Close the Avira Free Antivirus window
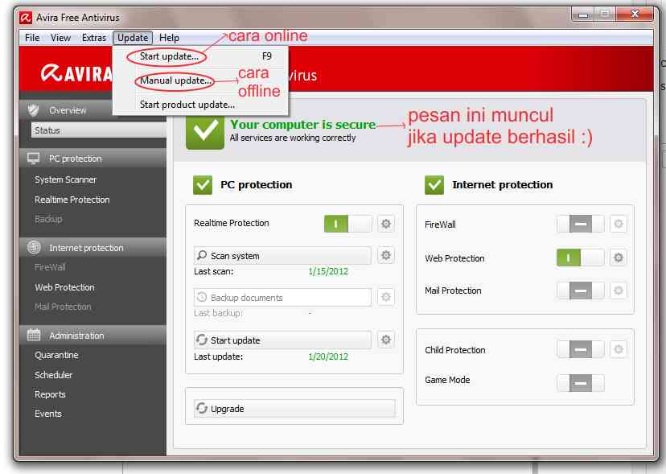Image resolution: width=666 pixels, height=474 pixels. click(635, 14)
